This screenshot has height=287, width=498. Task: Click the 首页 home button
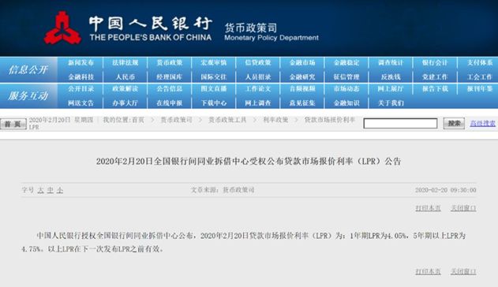point(13,124)
